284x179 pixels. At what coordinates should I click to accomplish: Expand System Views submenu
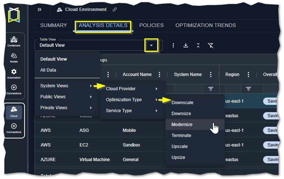pos(67,86)
